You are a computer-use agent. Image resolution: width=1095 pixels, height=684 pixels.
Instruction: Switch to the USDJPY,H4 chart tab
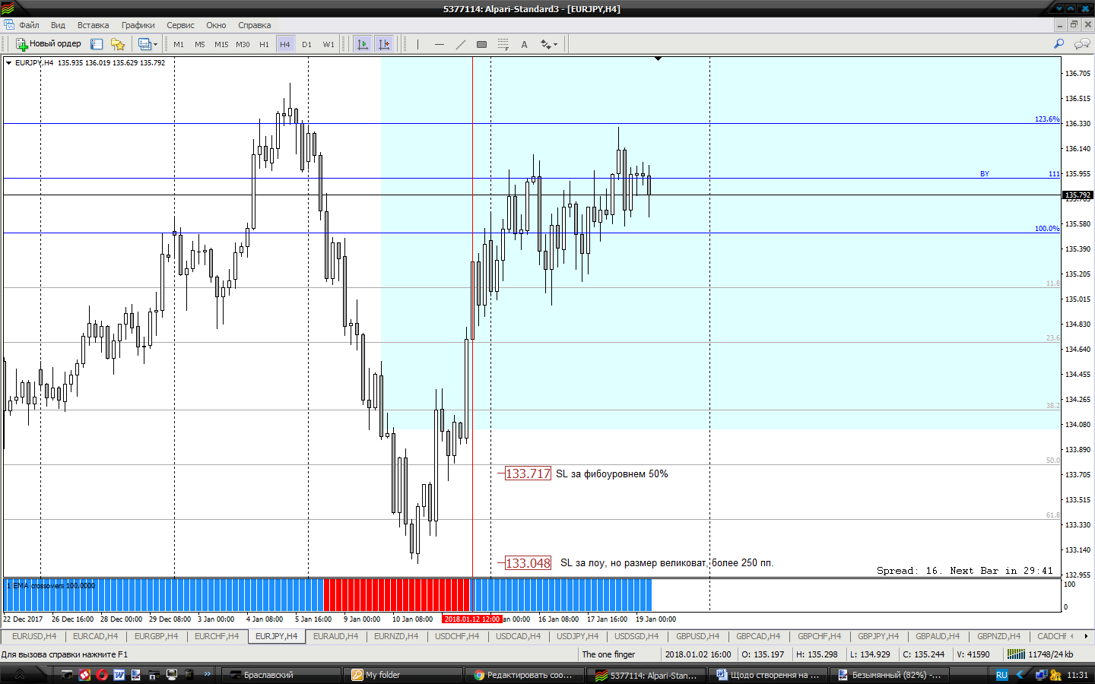coord(577,636)
